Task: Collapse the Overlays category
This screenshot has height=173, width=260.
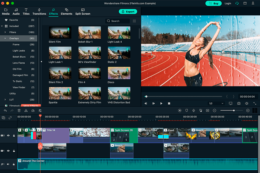Action: [5, 38]
